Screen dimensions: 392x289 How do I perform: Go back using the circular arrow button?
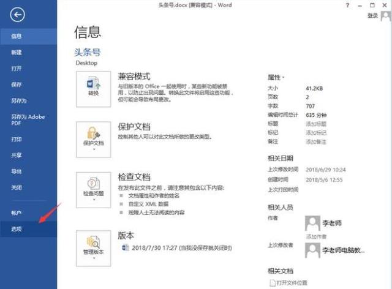point(17,15)
